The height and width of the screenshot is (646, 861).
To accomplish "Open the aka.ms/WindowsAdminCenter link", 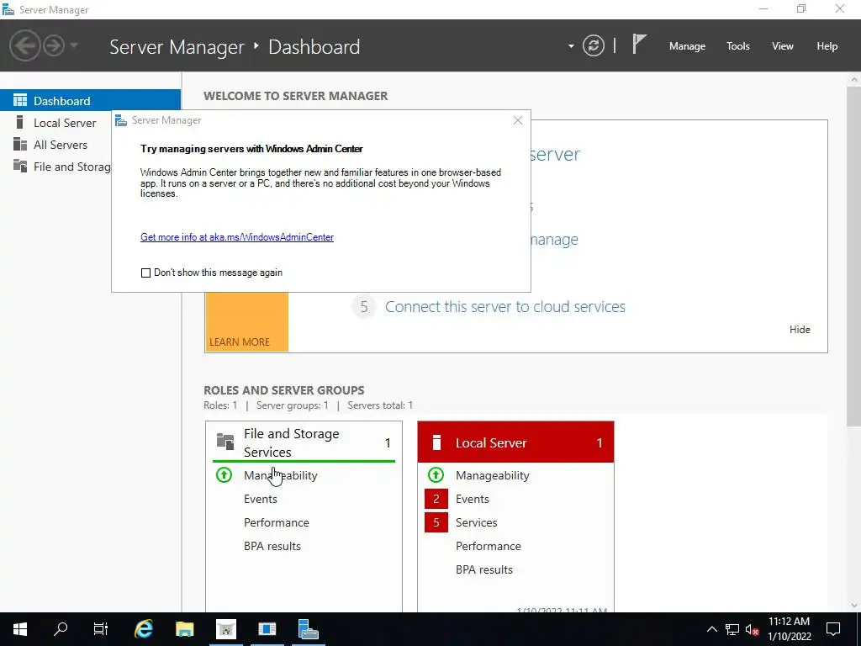I will point(236,237).
